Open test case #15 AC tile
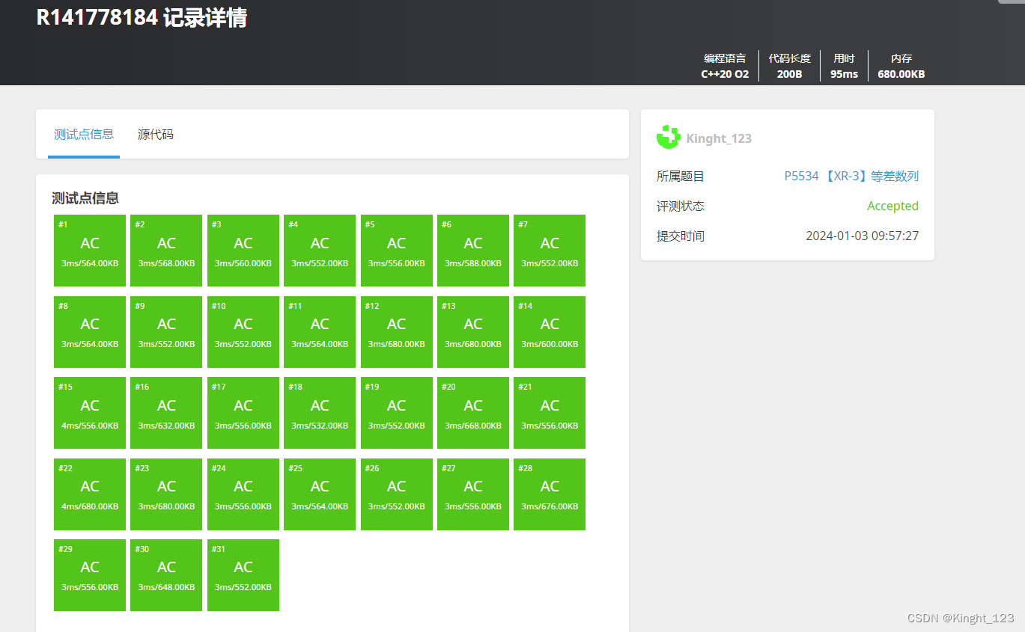 coord(90,413)
